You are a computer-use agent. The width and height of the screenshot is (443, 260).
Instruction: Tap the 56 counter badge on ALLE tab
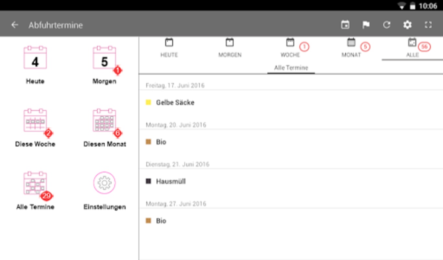(424, 47)
